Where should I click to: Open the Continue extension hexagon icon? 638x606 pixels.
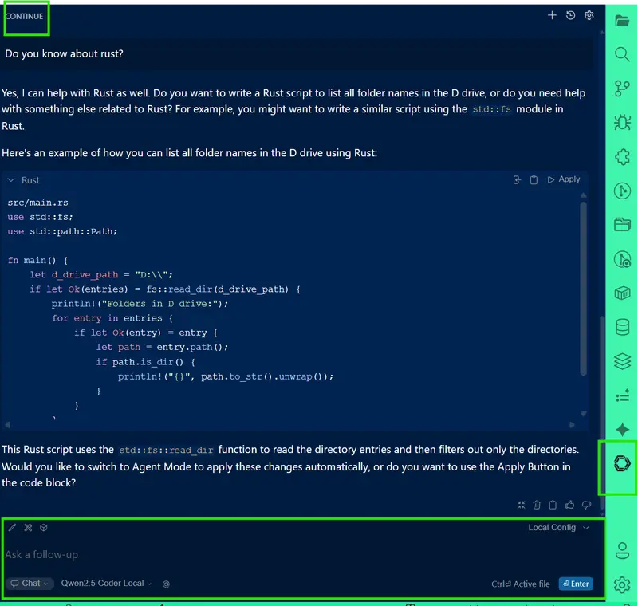pyautogui.click(x=622, y=463)
